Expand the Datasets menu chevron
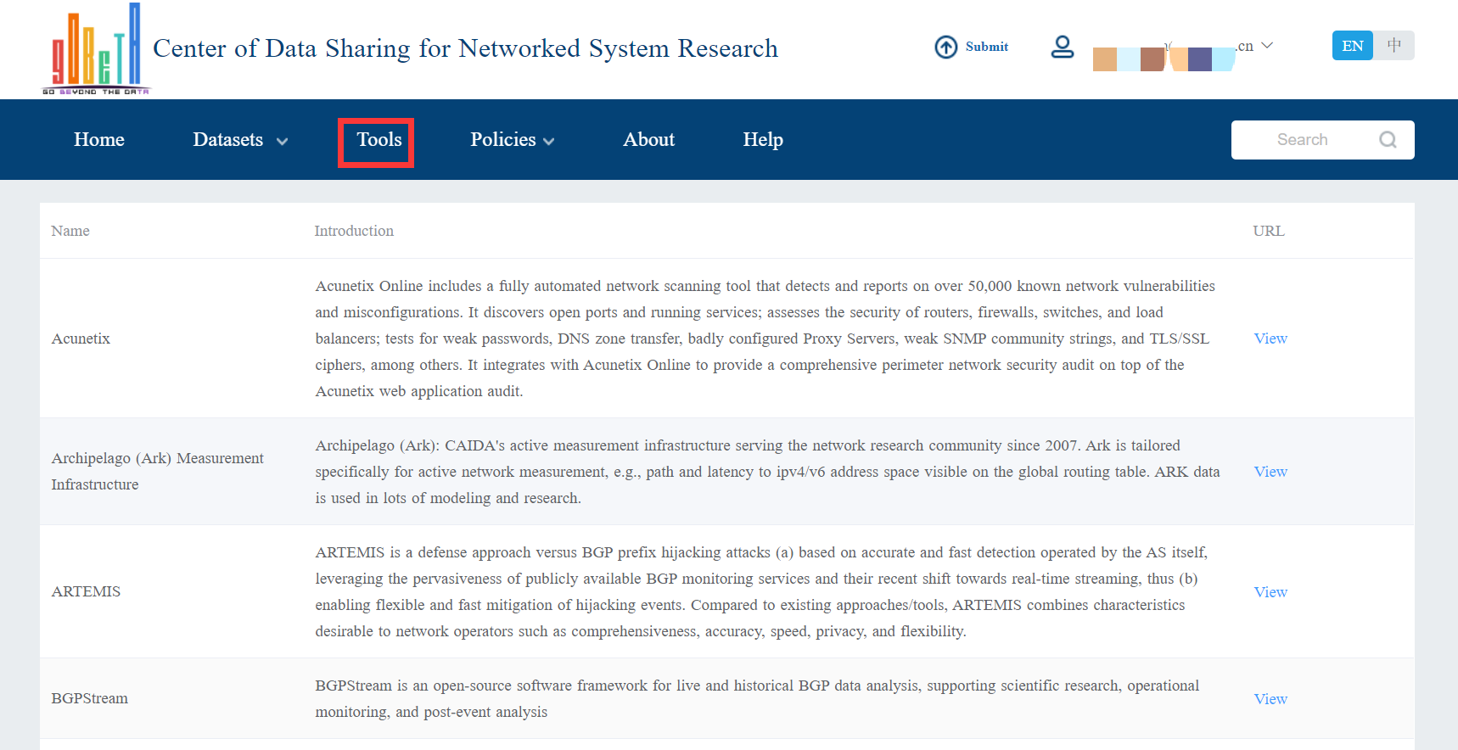Viewport: 1458px width, 750px height. [282, 142]
